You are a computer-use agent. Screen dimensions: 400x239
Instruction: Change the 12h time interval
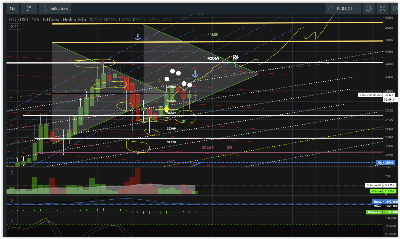(x=12, y=9)
